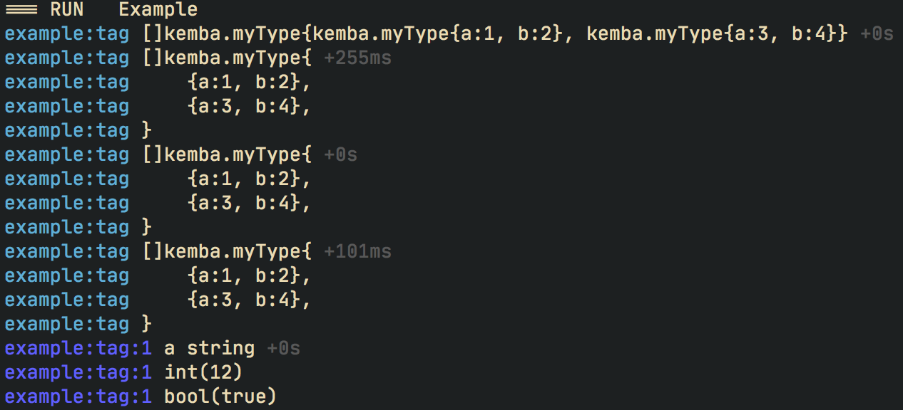
Task: Click "+0s" beside the multi-line "[]kemba.myType{" opener
Action: pyautogui.click(x=340, y=154)
